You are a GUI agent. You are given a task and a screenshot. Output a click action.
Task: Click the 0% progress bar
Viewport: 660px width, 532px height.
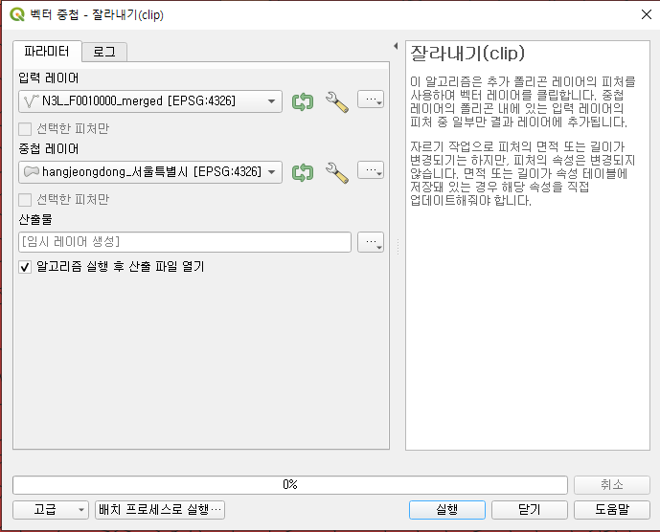click(289, 485)
